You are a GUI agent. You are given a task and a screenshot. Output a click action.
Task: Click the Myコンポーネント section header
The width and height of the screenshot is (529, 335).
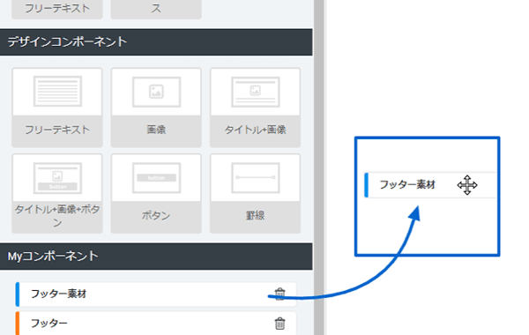tap(156, 257)
